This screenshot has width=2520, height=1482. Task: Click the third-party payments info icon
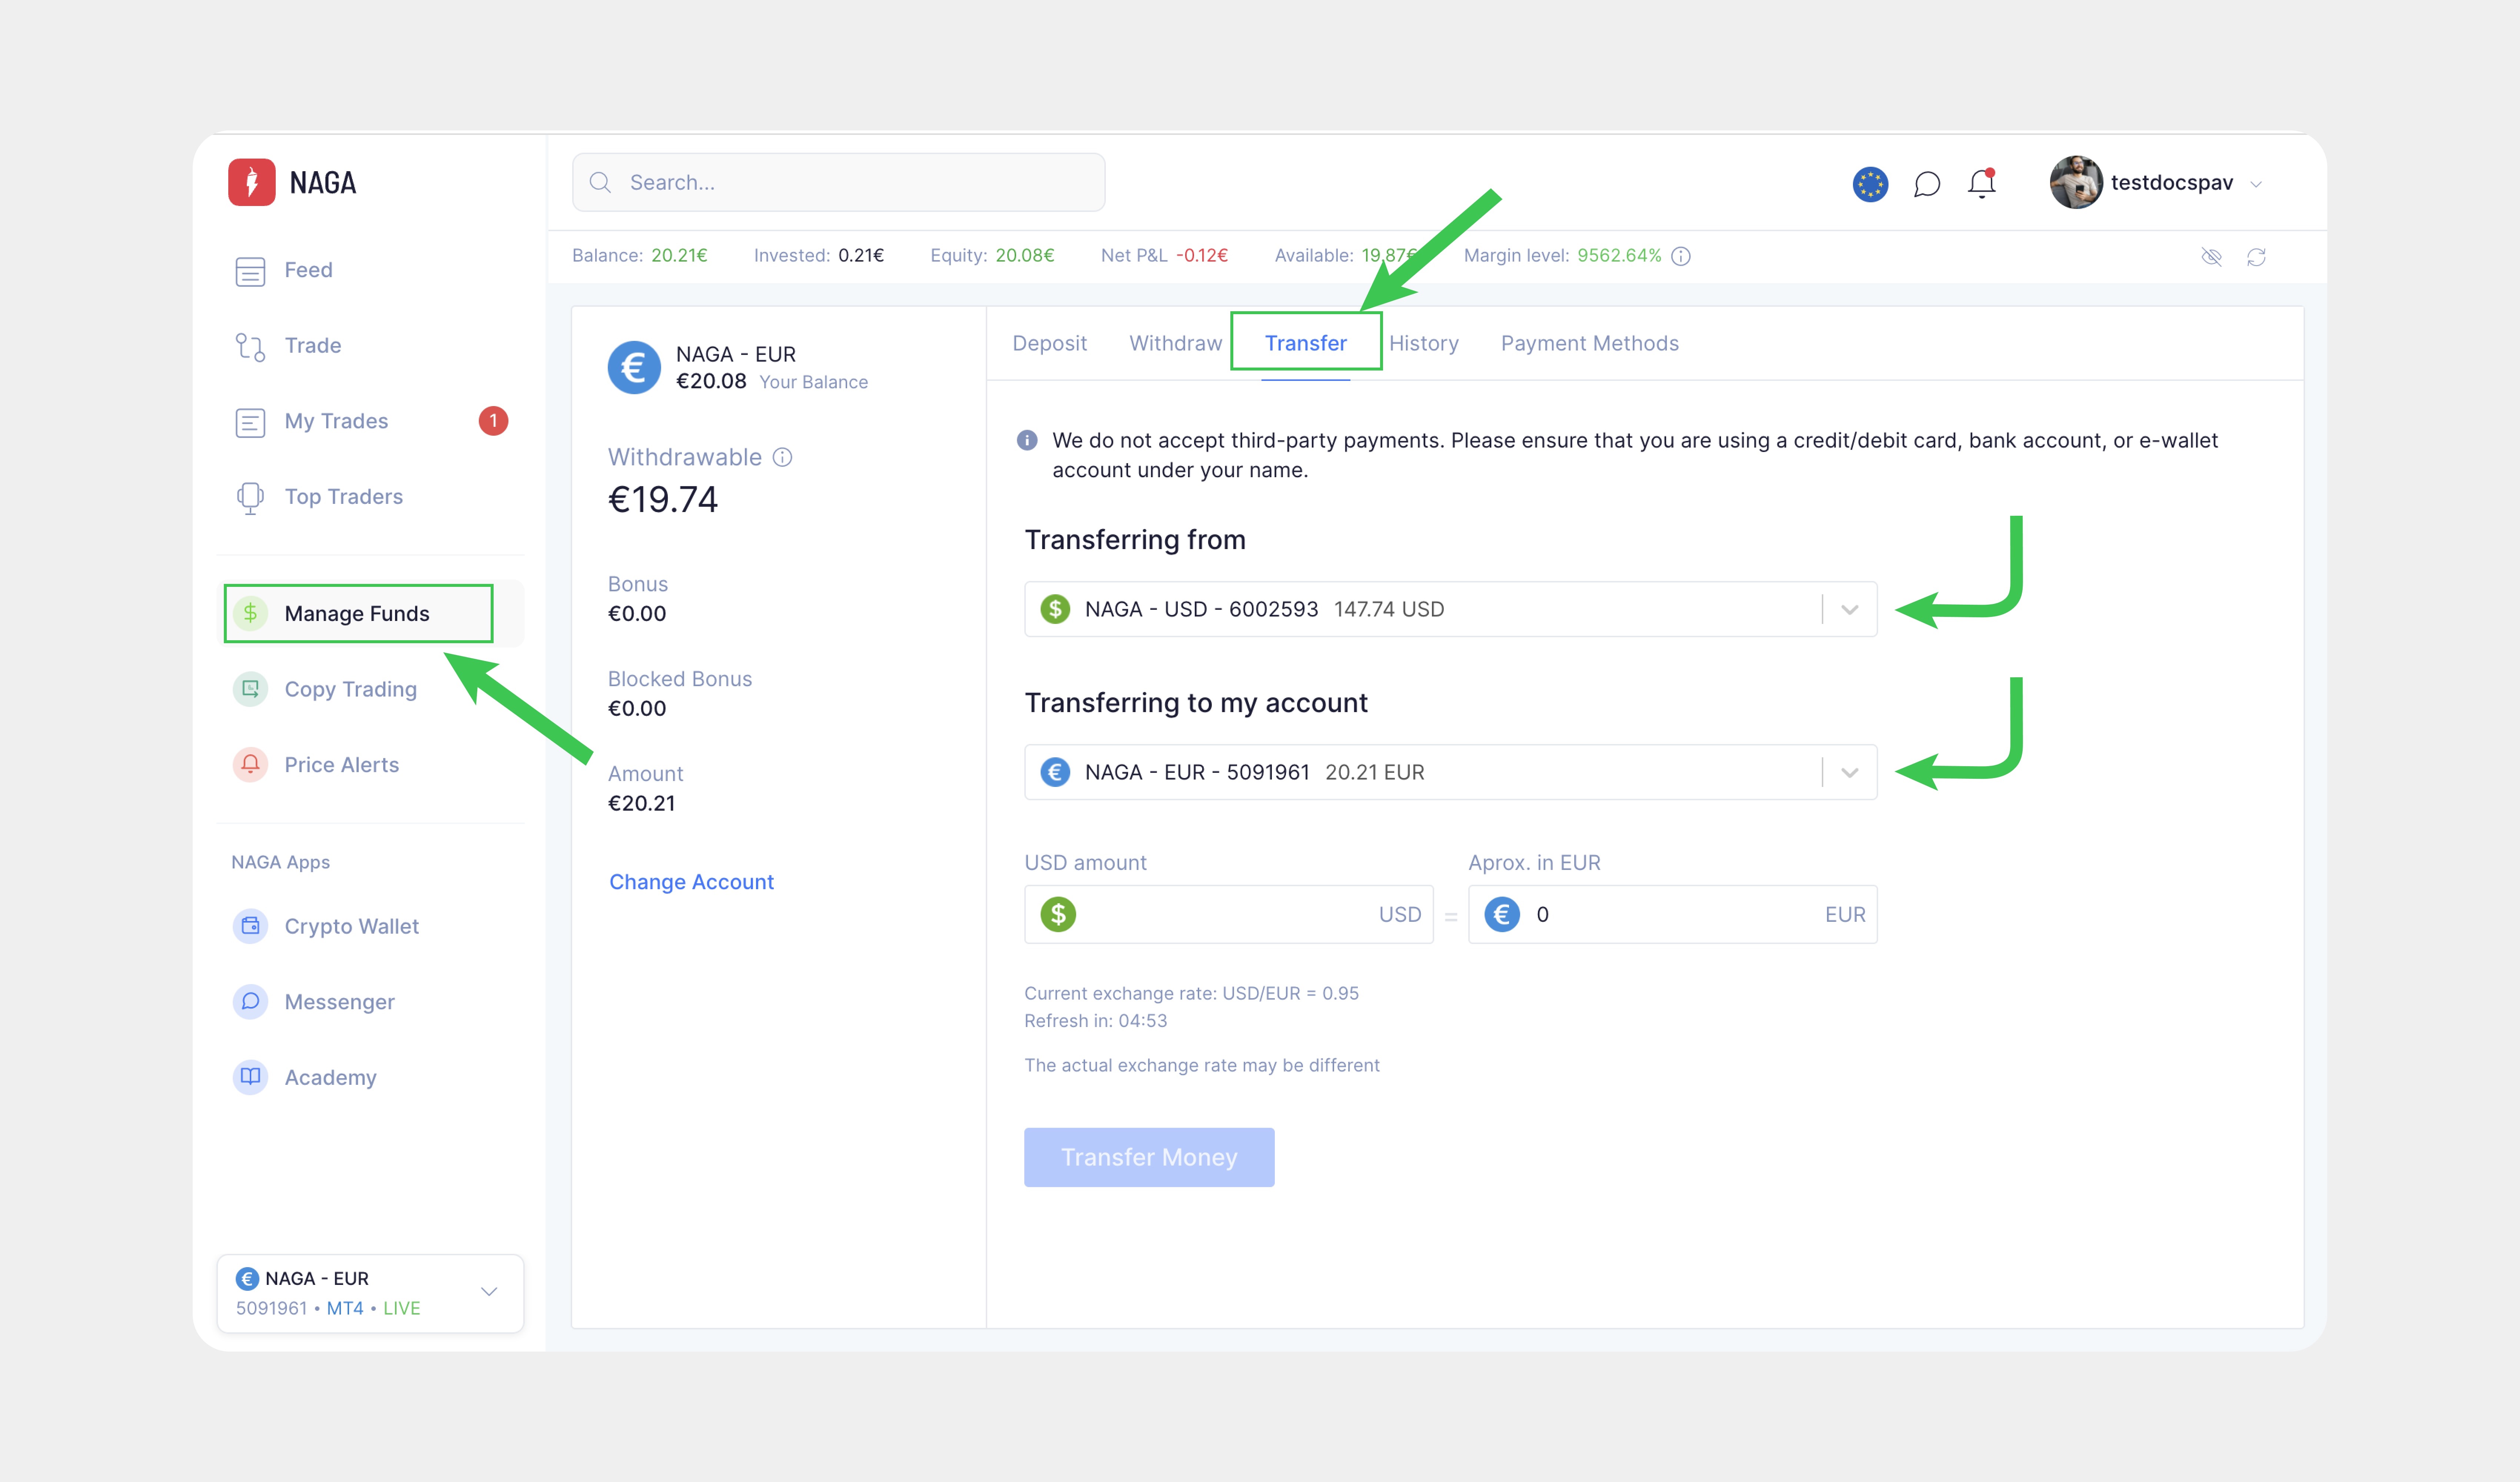[1027, 440]
